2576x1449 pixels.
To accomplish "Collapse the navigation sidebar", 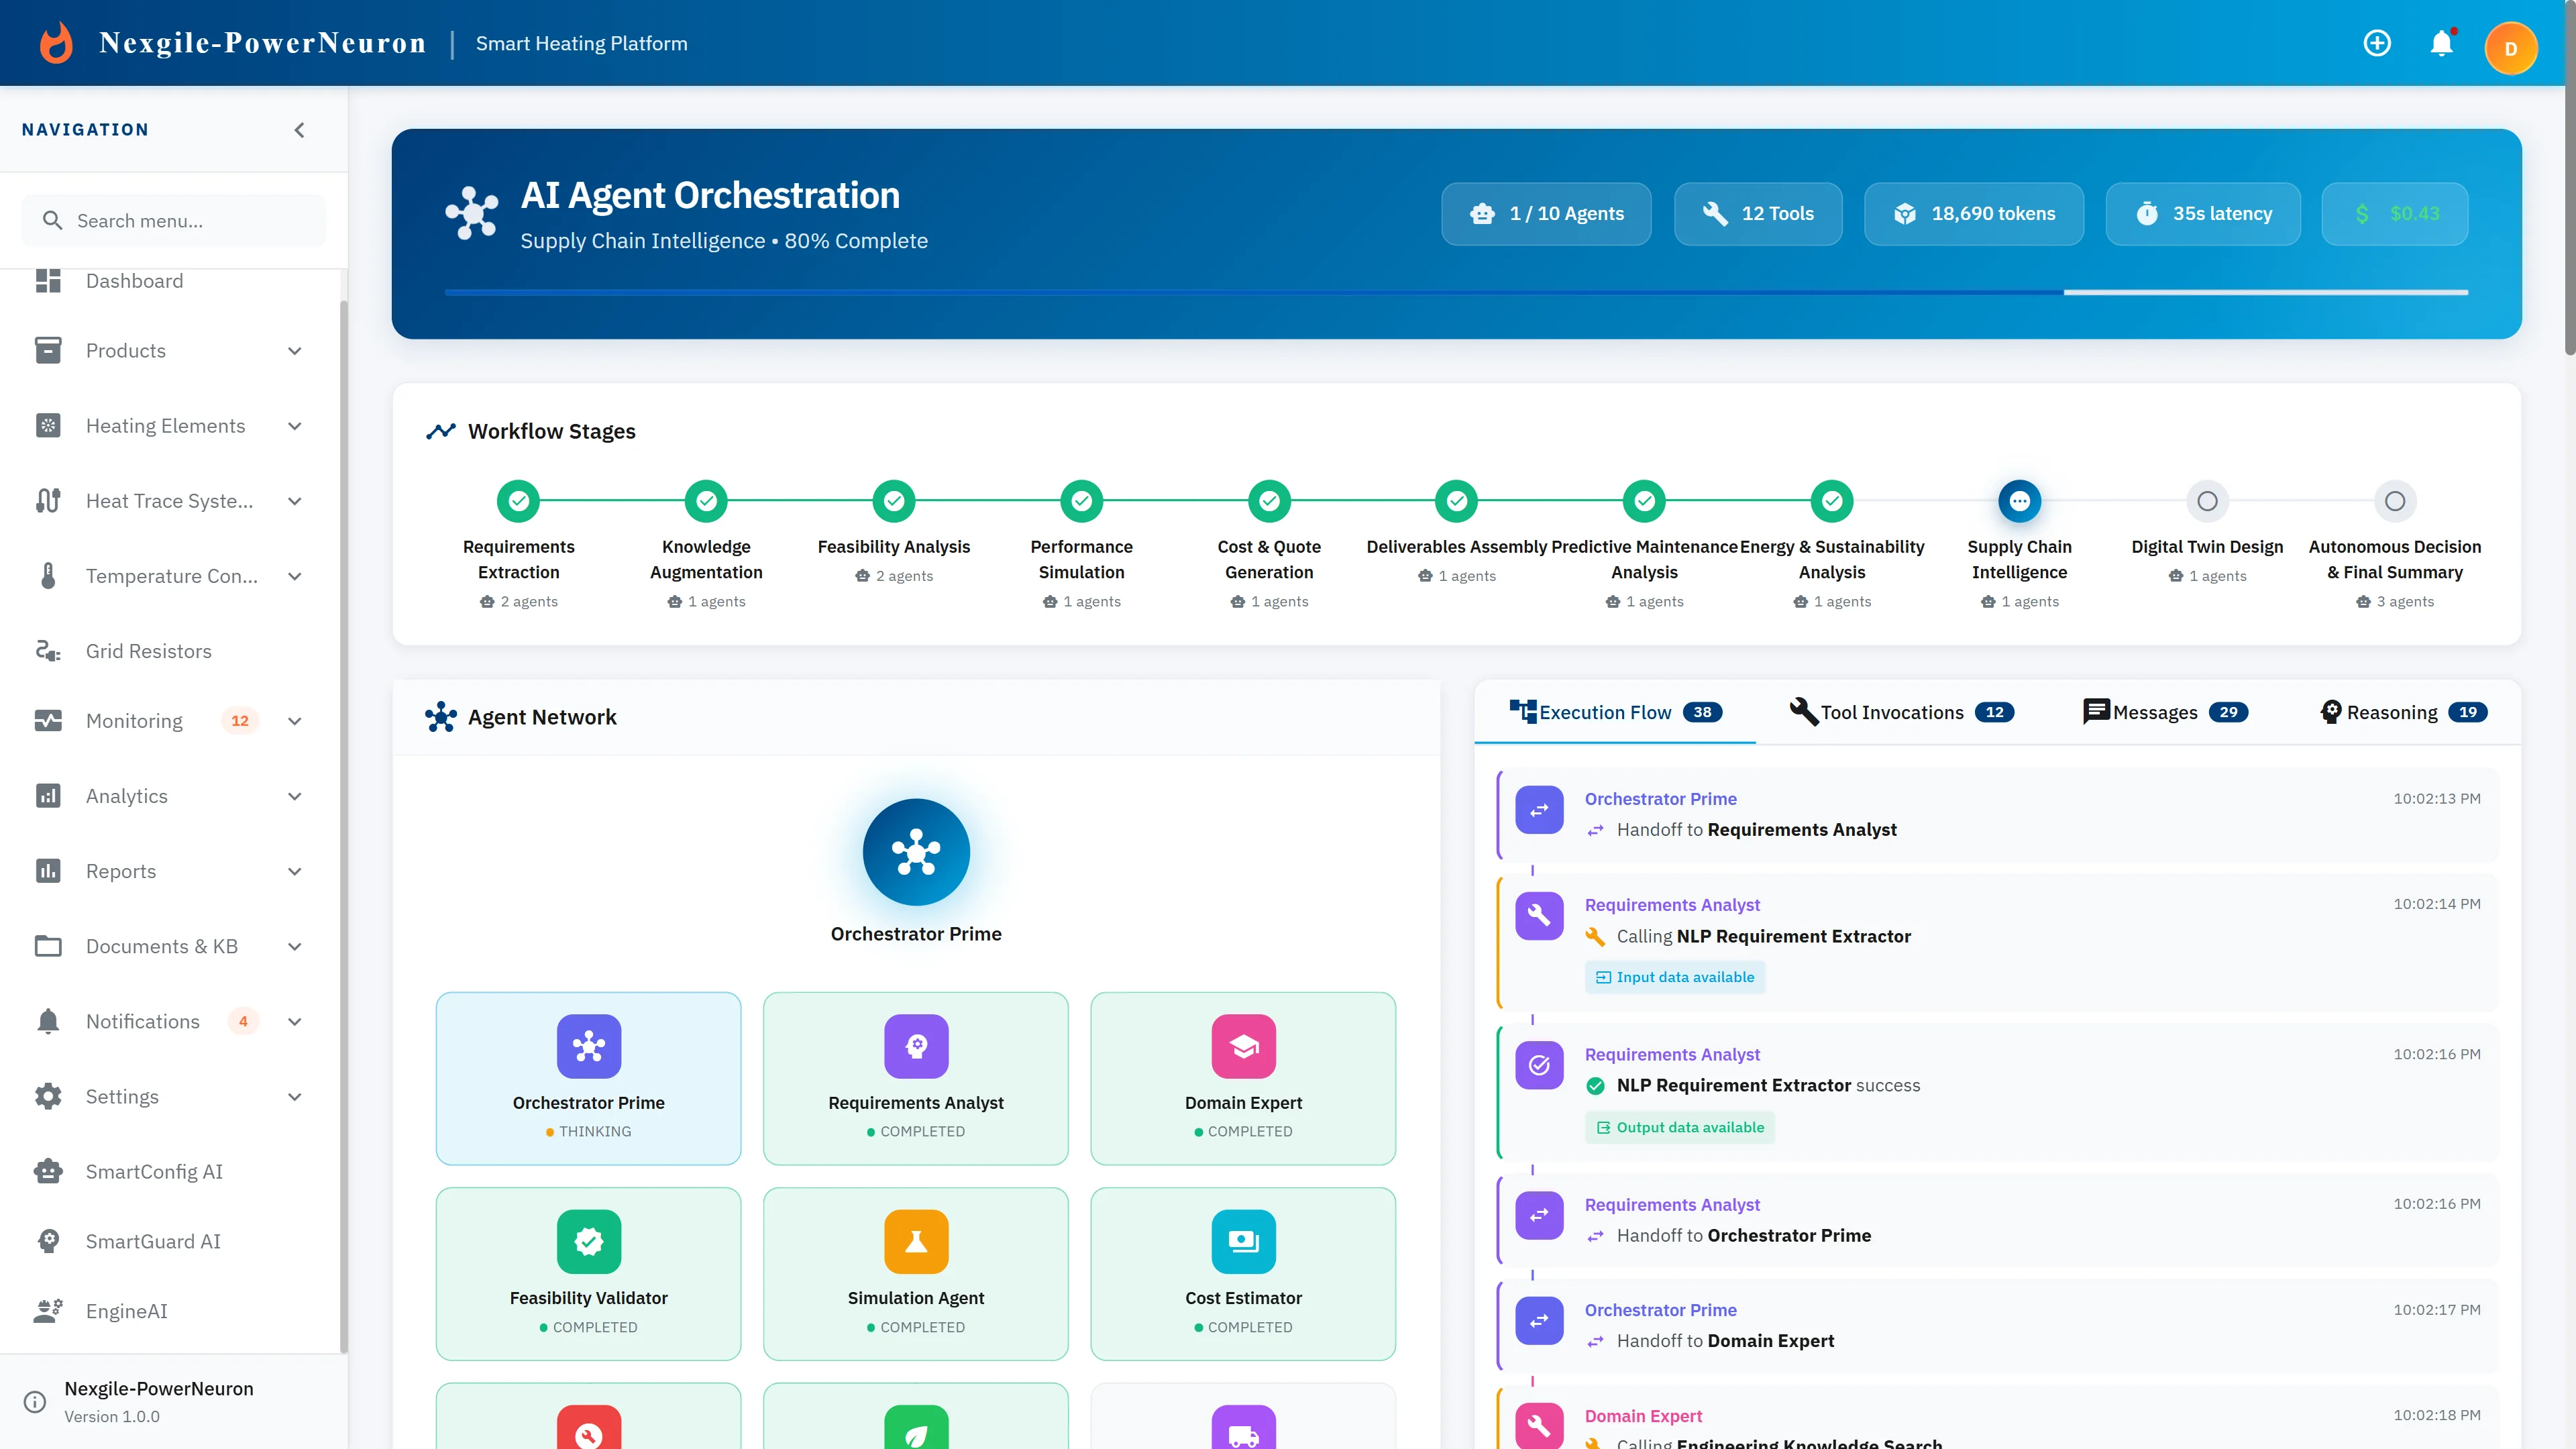I will (298, 129).
